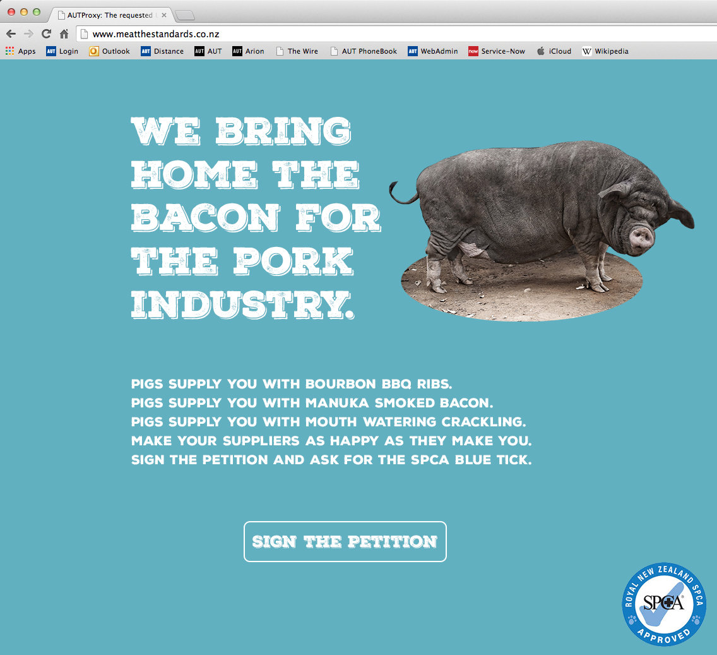Click the browser back arrow
The height and width of the screenshot is (655, 717).
pos(11,34)
